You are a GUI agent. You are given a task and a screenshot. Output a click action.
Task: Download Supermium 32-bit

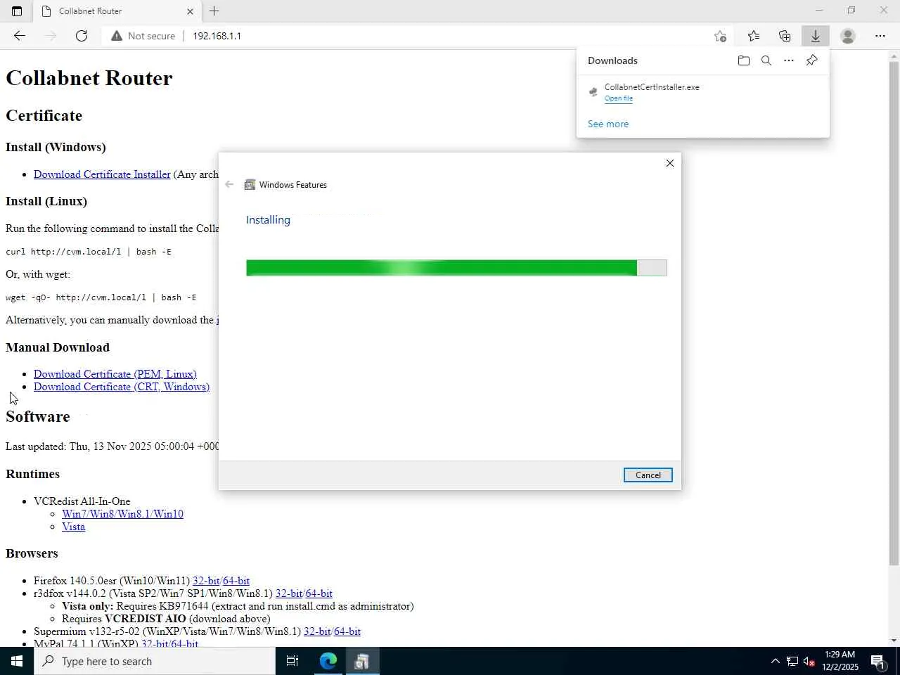316,631
